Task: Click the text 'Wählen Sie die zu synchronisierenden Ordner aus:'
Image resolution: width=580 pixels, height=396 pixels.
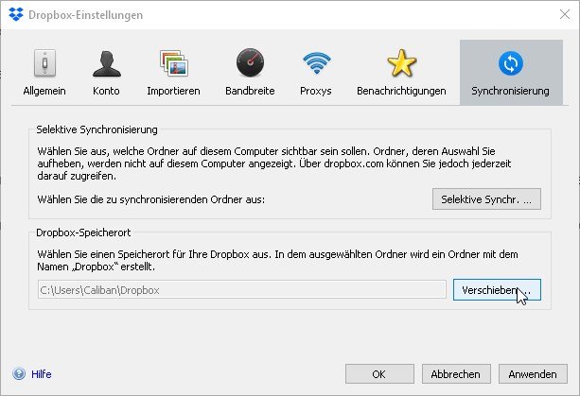Action: coord(151,199)
